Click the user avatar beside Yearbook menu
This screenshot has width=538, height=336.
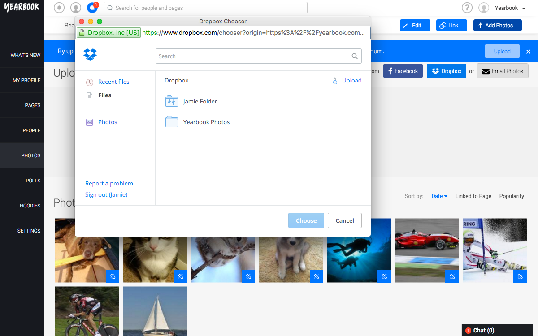(484, 8)
